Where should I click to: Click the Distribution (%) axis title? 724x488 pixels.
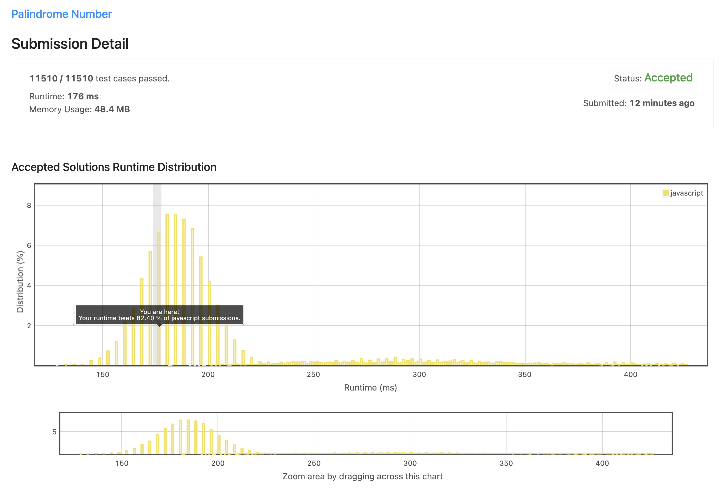coord(20,282)
